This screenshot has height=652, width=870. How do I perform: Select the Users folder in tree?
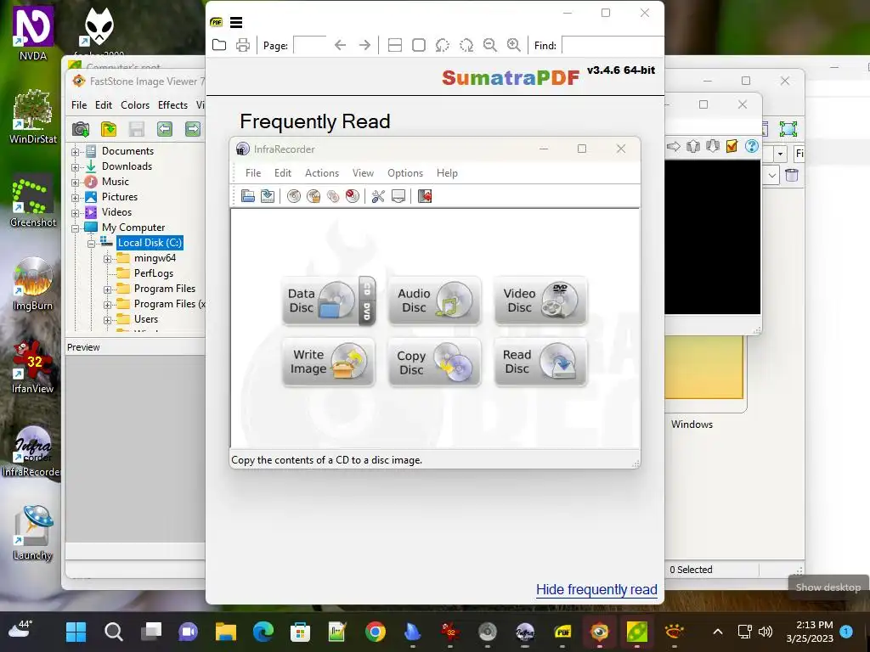click(x=146, y=319)
